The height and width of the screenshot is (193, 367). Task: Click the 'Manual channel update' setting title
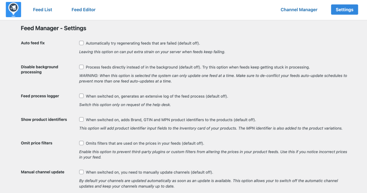coord(42,172)
